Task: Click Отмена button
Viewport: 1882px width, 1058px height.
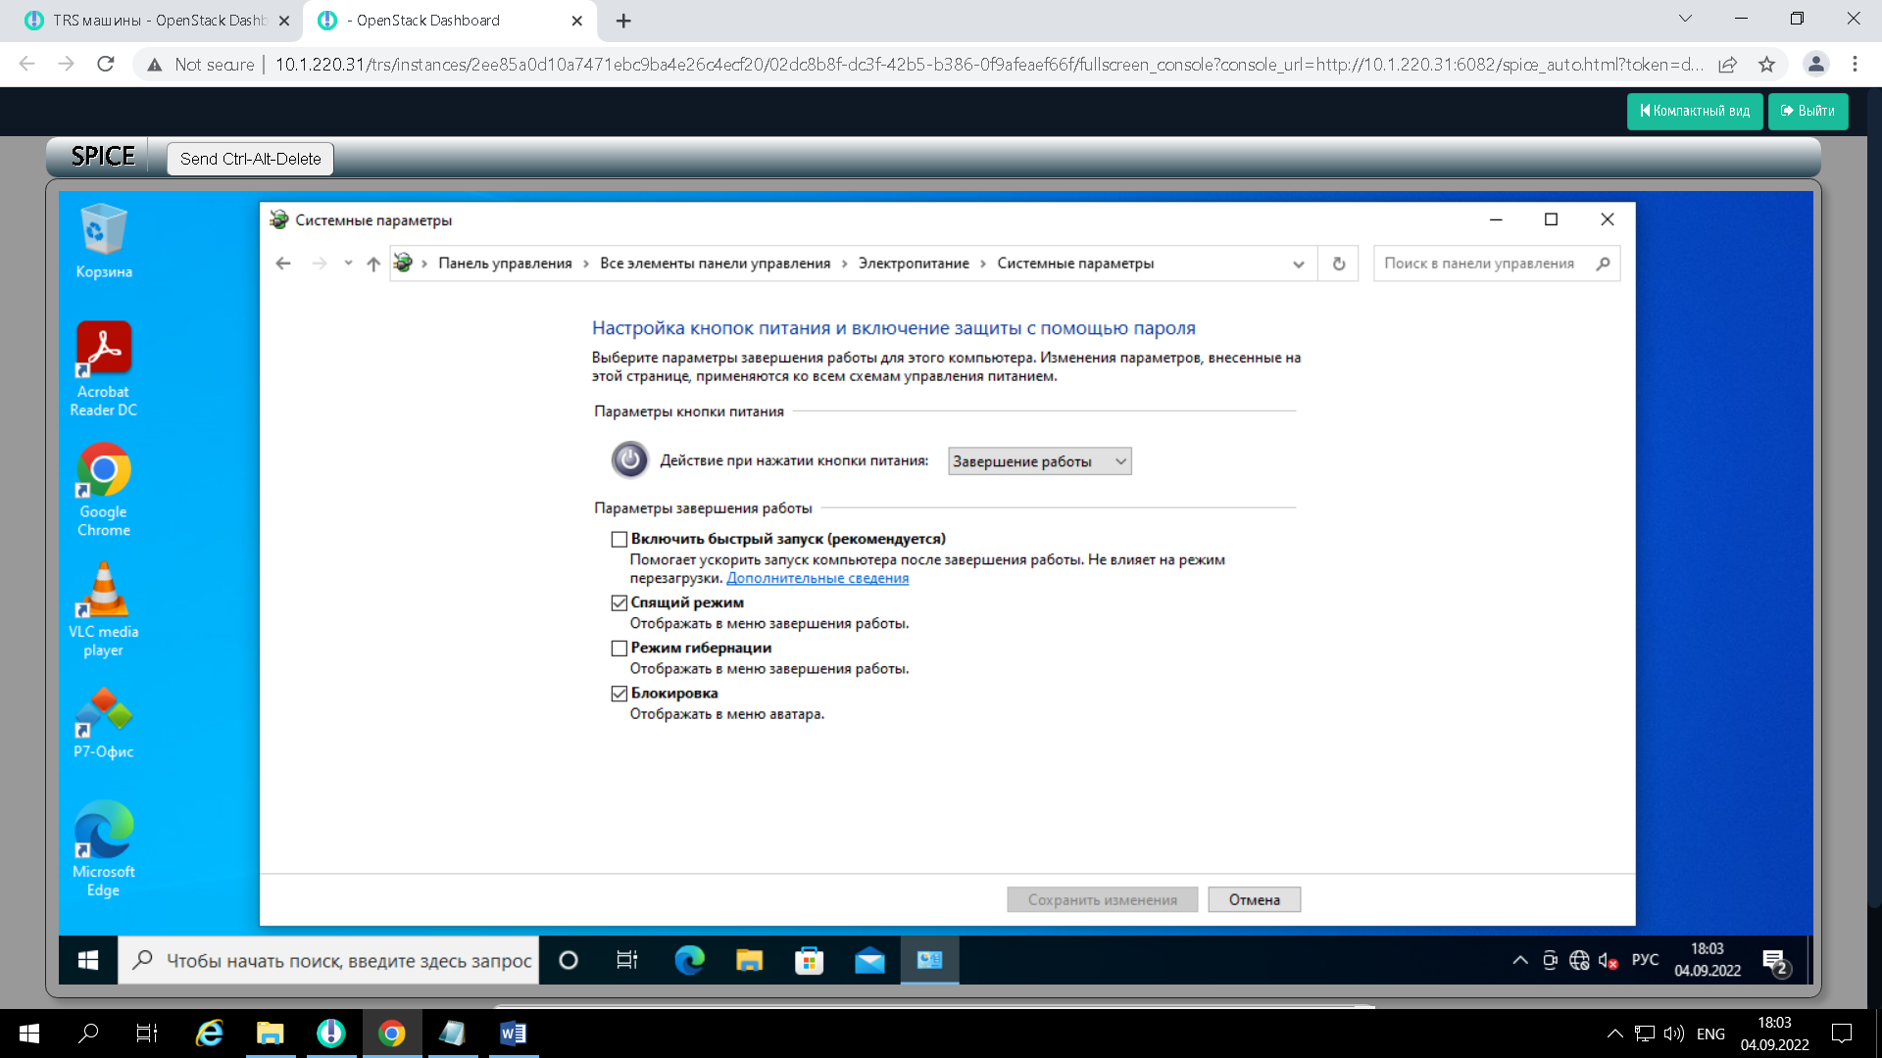Action: [x=1254, y=900]
